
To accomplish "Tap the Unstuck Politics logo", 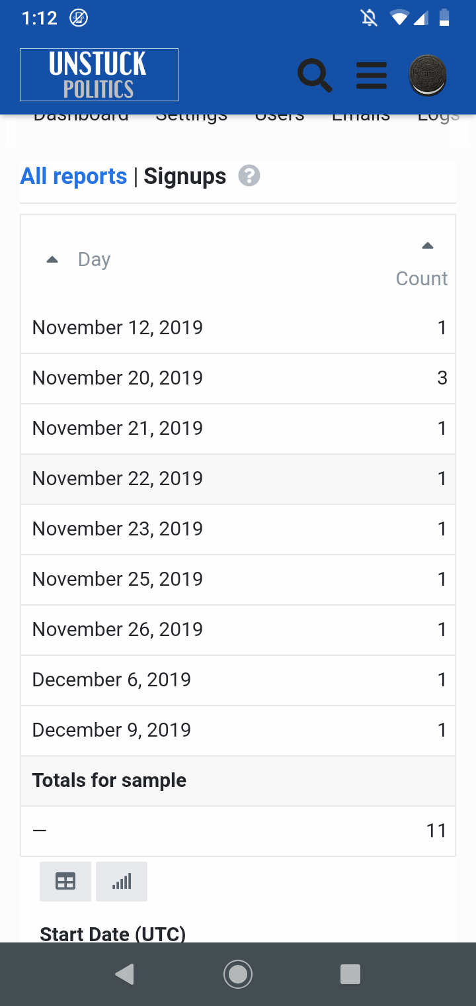I will point(99,75).
